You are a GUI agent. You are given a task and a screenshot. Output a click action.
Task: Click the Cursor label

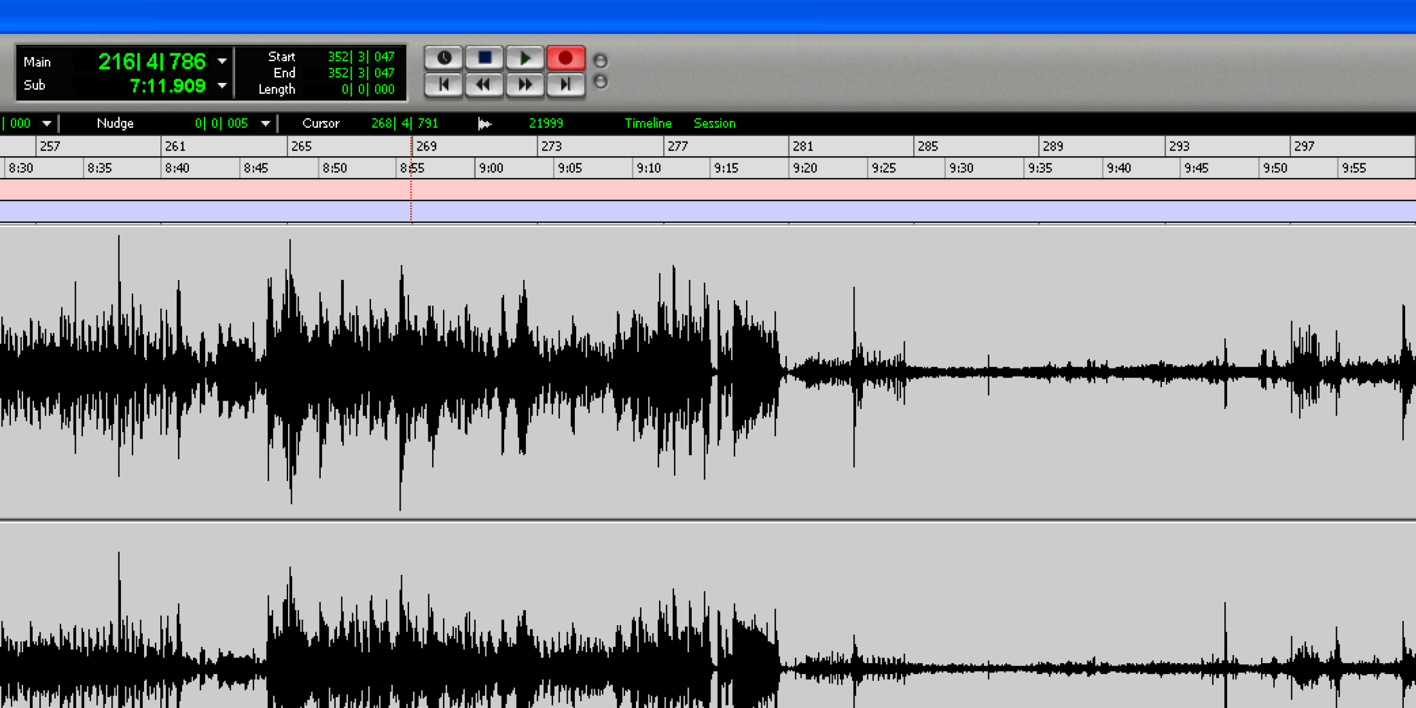[321, 123]
